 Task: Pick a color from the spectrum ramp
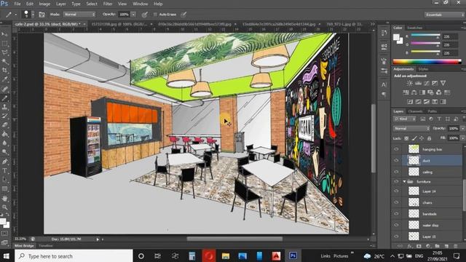coord(427,61)
